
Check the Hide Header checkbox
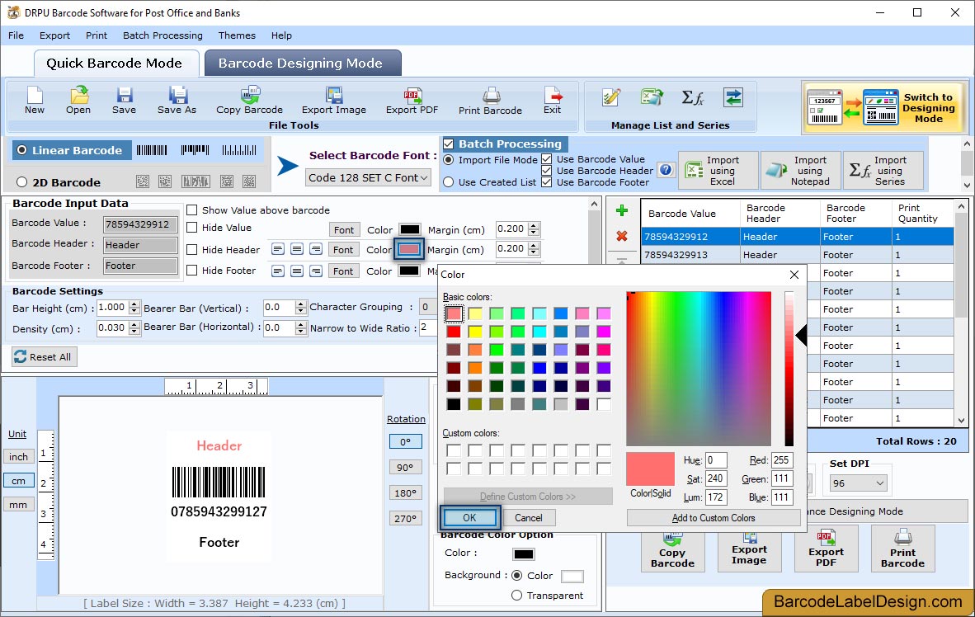tap(192, 249)
